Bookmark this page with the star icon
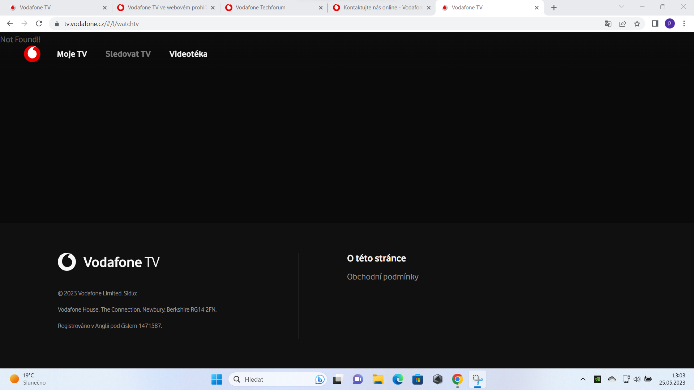 [x=637, y=24]
